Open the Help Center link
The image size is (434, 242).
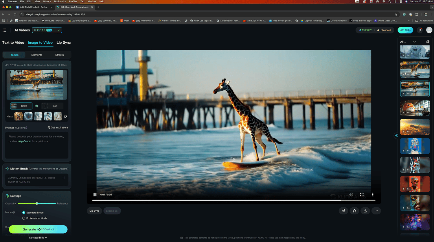pyautogui.click(x=24, y=142)
